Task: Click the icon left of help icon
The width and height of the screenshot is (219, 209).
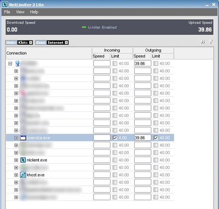Action: coord(203,42)
